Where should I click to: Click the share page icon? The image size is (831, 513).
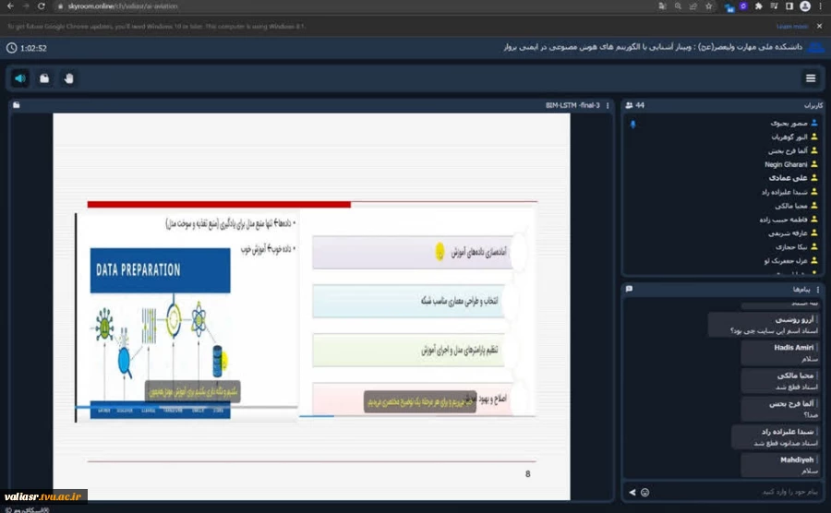693,6
